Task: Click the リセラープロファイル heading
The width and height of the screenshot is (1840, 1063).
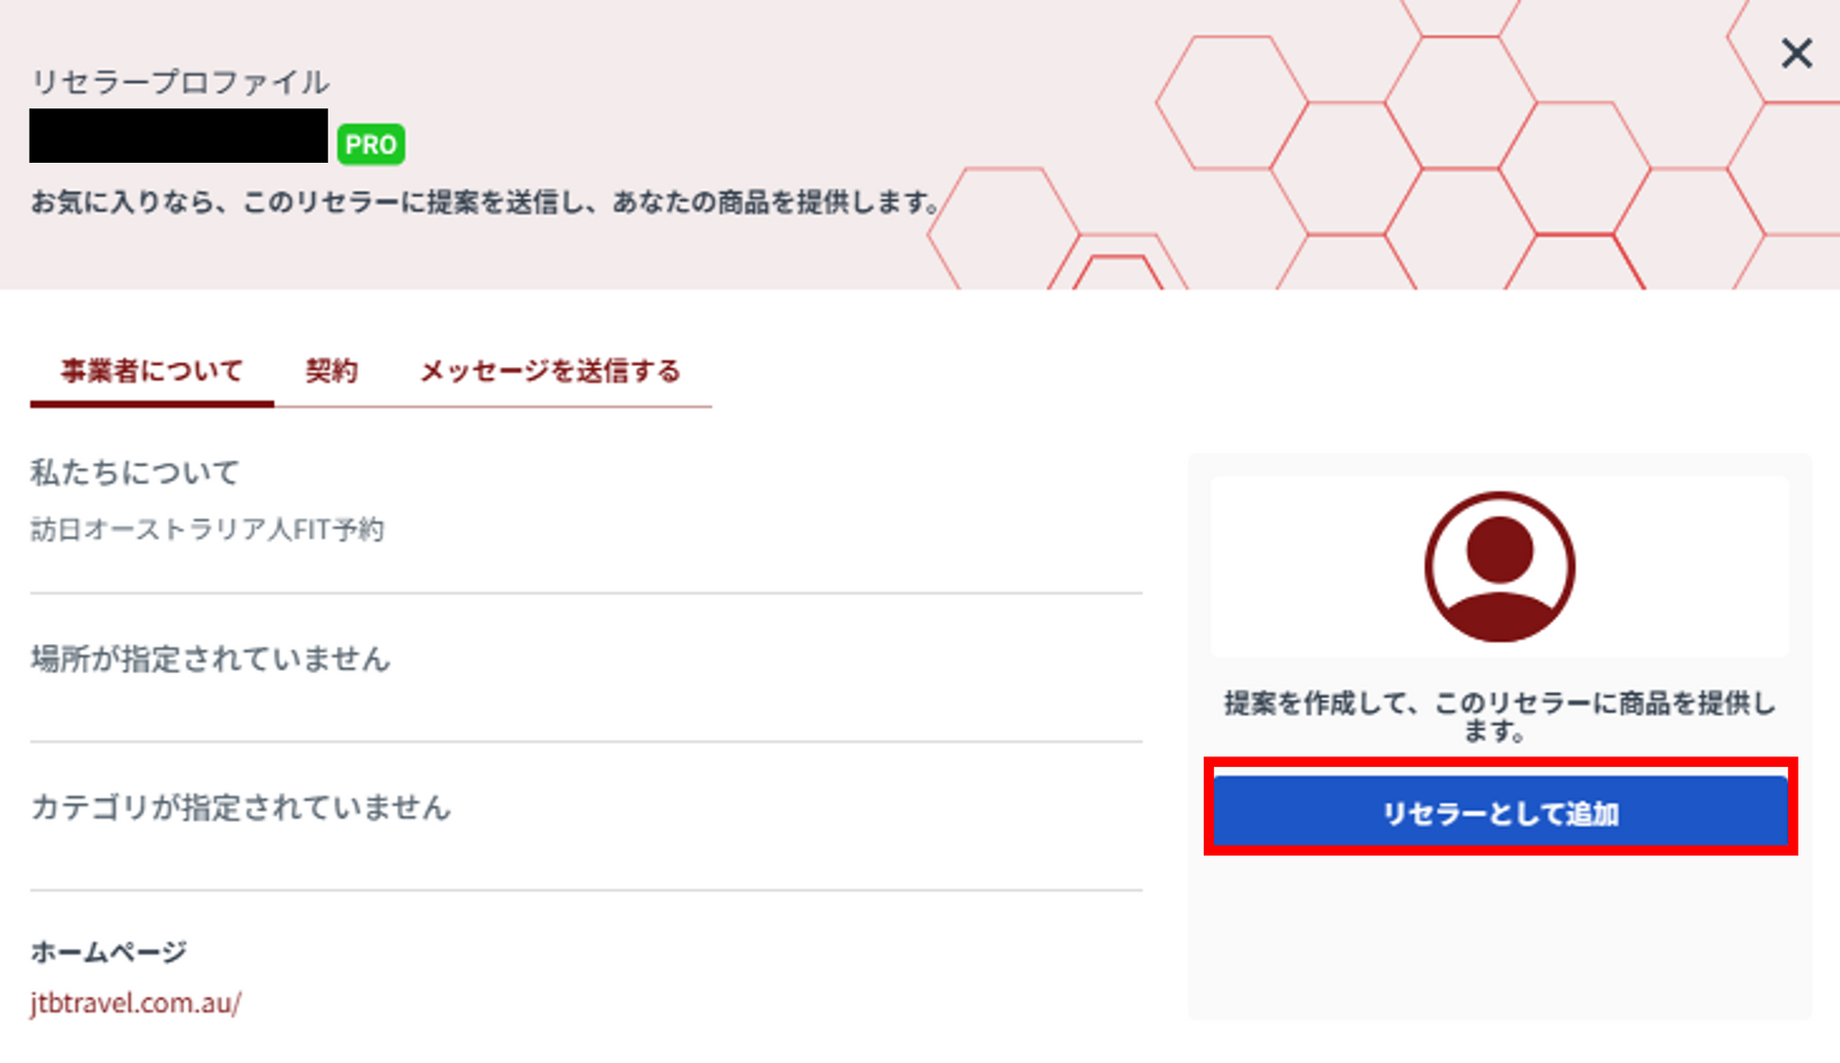Action: 180,82
